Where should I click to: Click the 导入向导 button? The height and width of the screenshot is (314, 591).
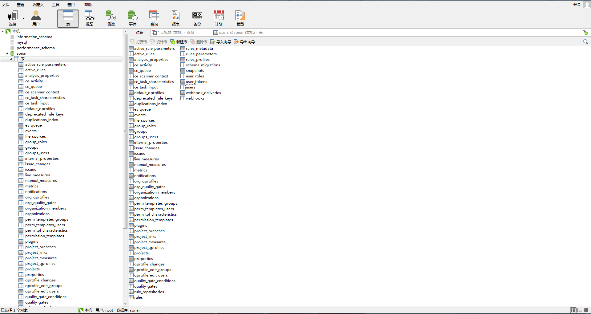pyautogui.click(x=221, y=42)
